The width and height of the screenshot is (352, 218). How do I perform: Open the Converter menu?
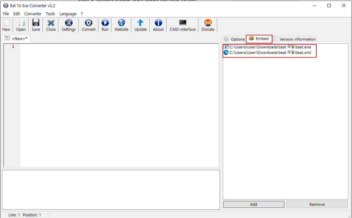point(33,14)
